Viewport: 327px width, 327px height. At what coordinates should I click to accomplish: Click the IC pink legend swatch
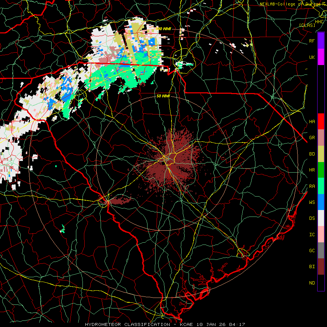point(321,234)
